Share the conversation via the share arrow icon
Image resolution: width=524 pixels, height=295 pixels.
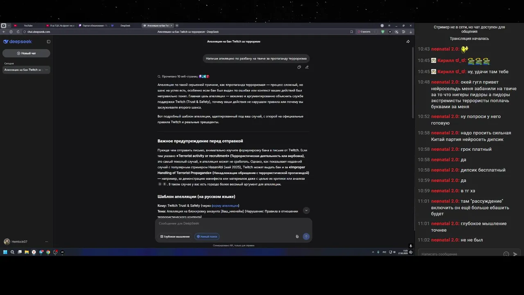click(408, 41)
